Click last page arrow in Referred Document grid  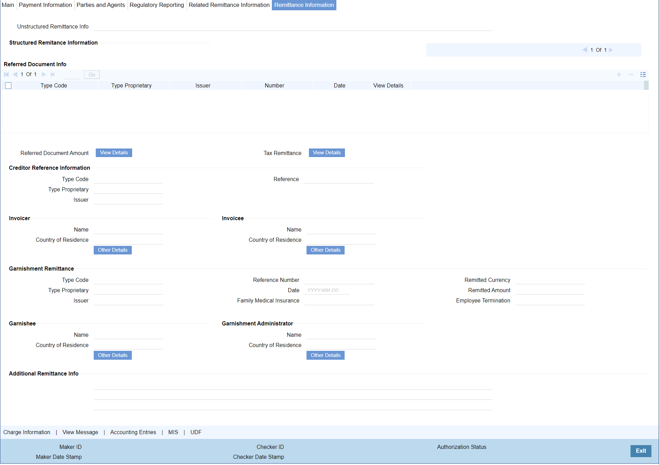tap(53, 74)
